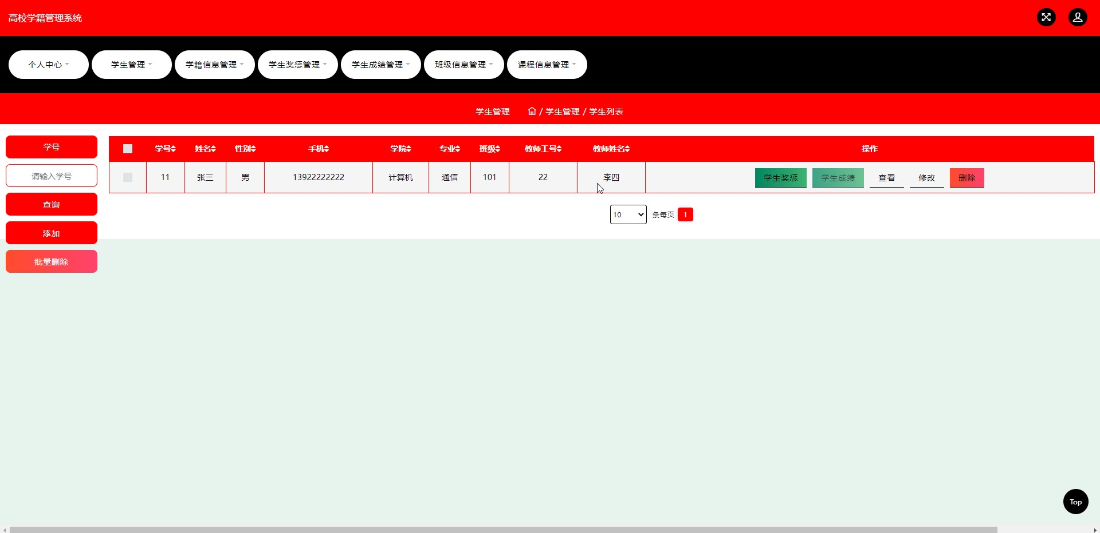
Task: Click 查看 to view 张三's record
Action: (x=887, y=178)
